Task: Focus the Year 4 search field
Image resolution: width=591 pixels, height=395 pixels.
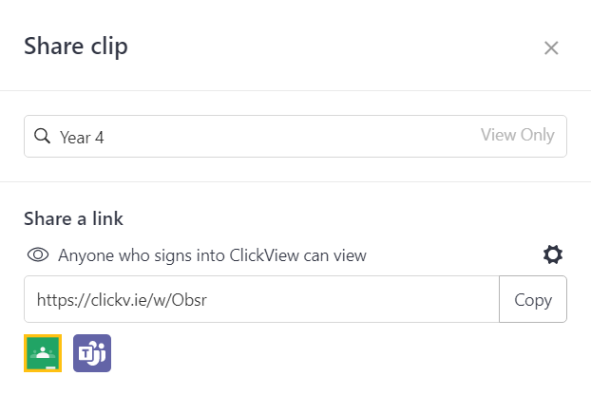Action: point(295,137)
